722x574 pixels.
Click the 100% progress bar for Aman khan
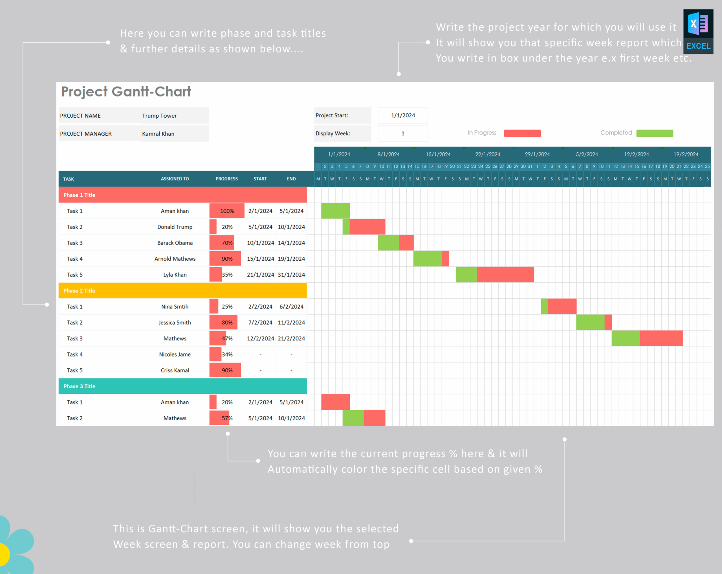click(227, 211)
